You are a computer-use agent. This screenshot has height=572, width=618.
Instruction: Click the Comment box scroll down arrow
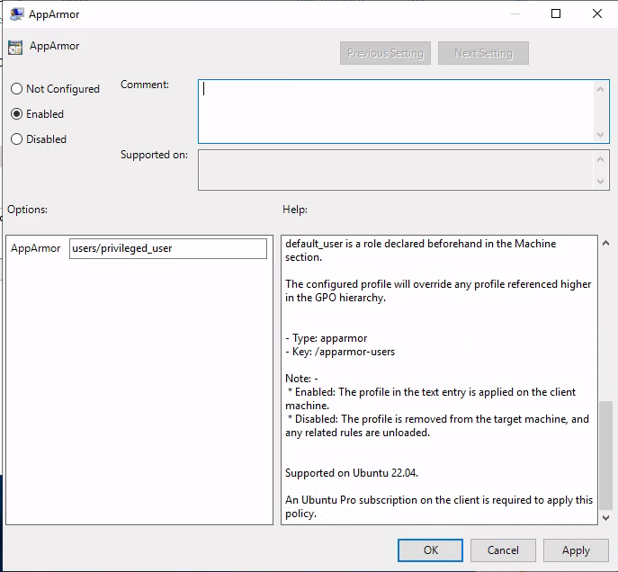point(600,135)
